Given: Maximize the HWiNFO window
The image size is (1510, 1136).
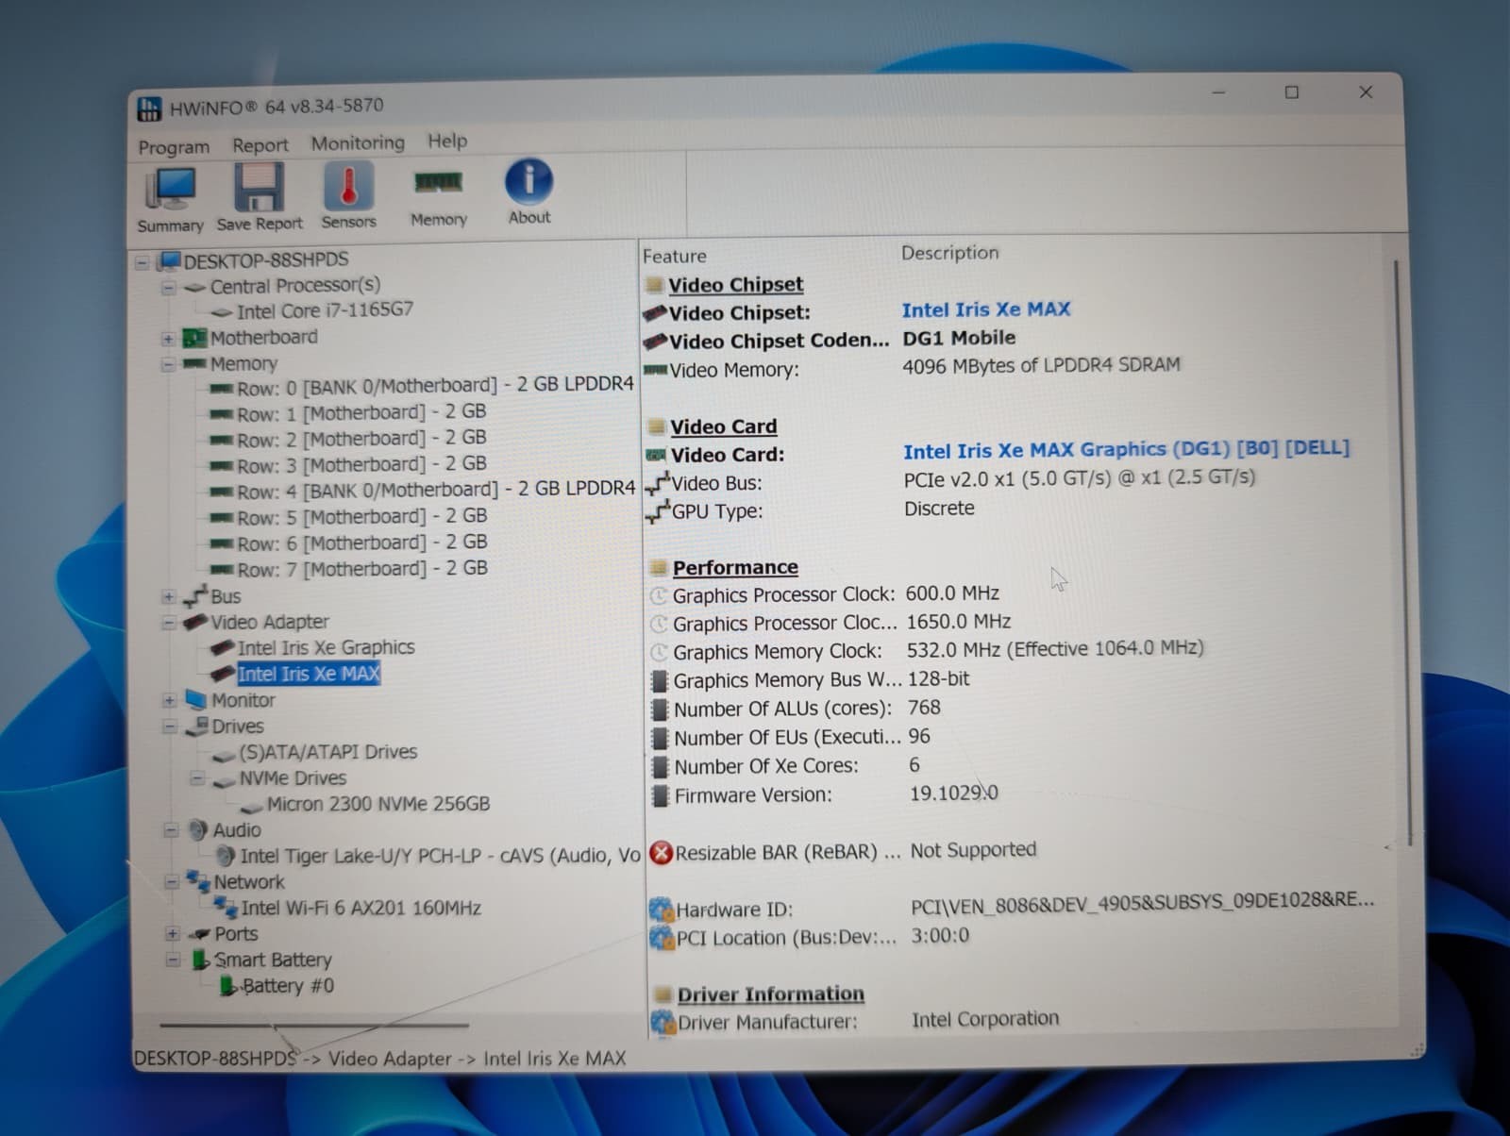Looking at the screenshot, I should (1292, 92).
